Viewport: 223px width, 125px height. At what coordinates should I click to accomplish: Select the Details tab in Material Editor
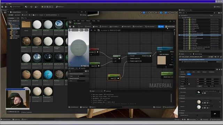[72, 68]
